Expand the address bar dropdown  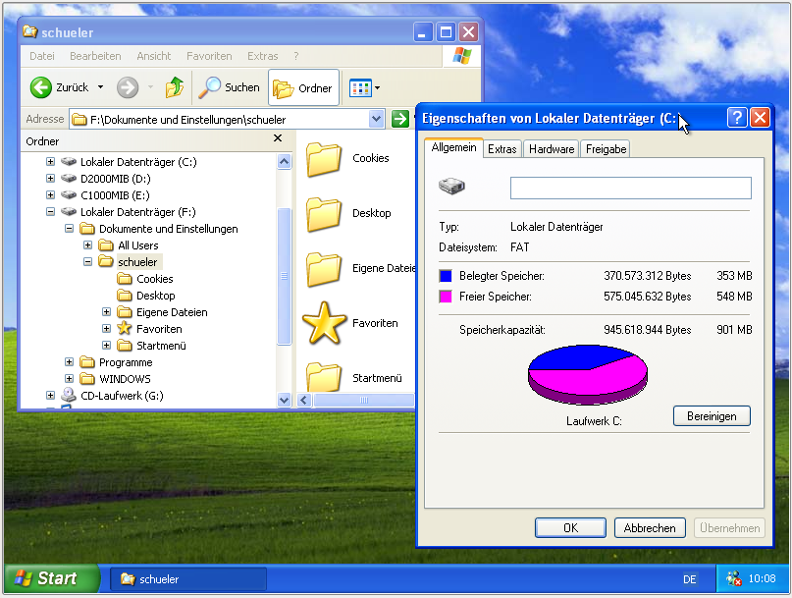click(x=377, y=119)
